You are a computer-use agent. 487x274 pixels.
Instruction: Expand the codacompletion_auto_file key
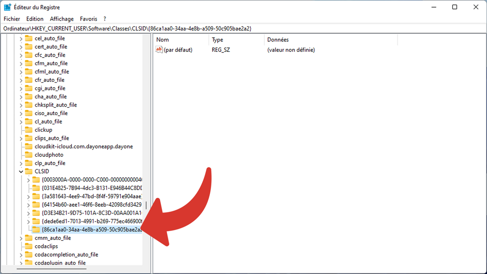coord(21,255)
